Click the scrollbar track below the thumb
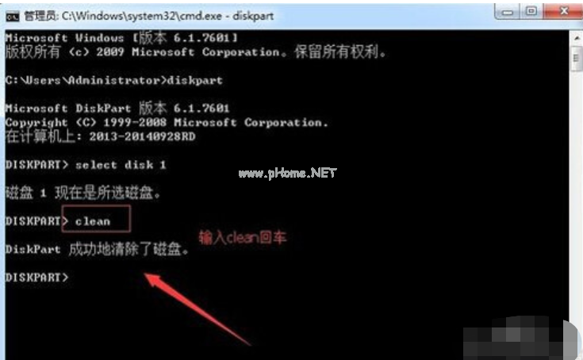 [577, 193]
